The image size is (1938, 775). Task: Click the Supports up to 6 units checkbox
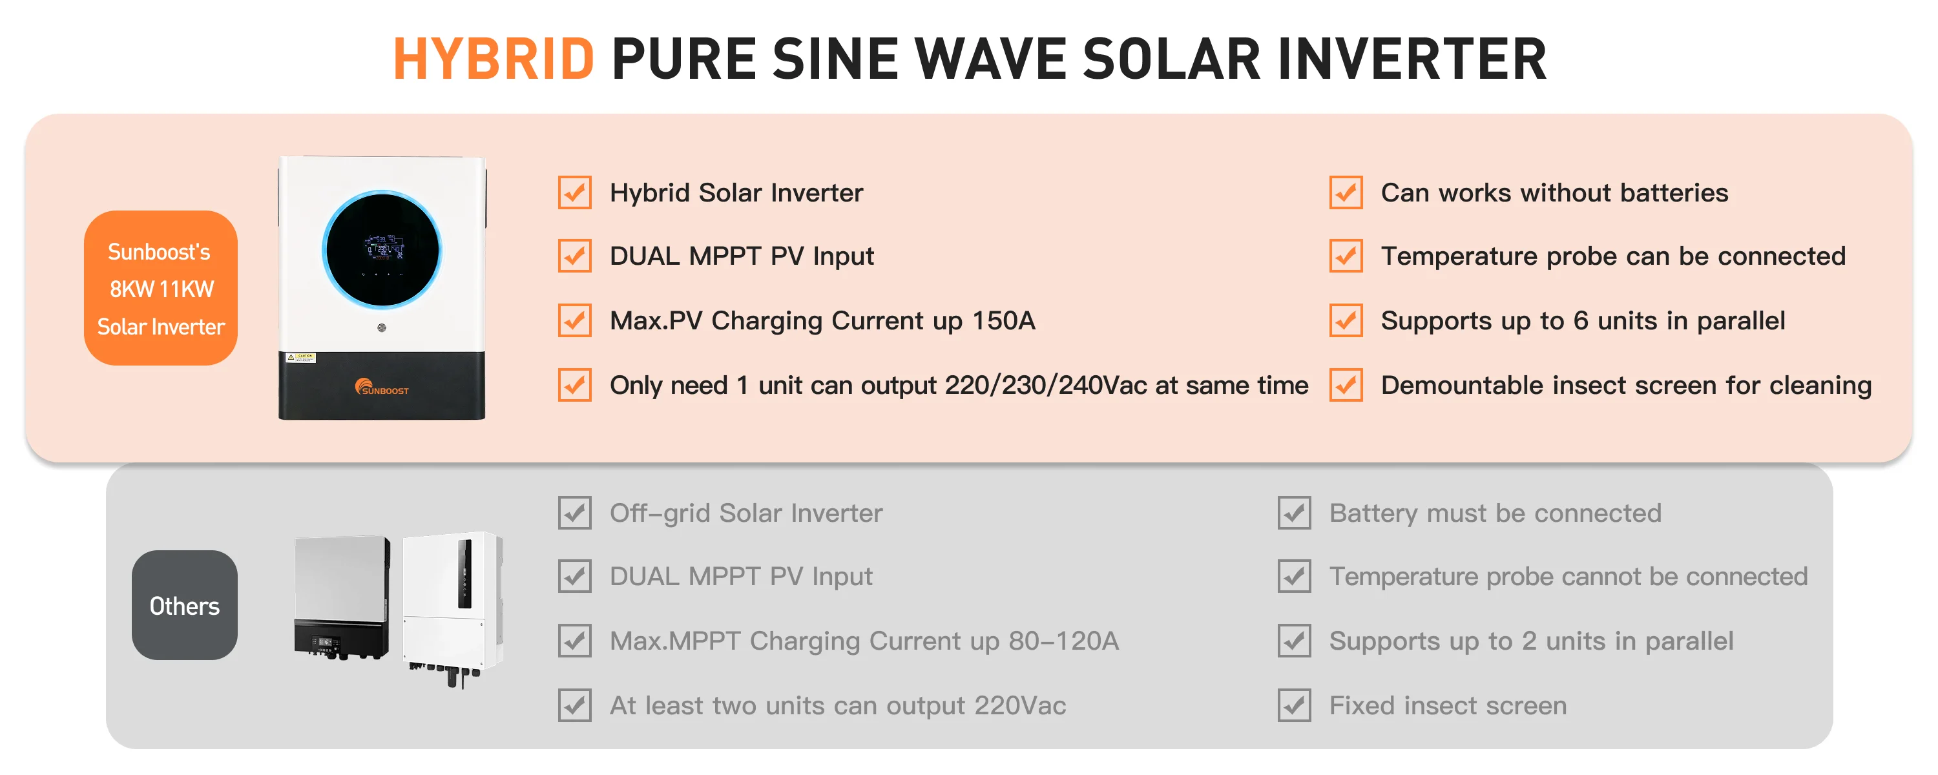[x=1346, y=320]
